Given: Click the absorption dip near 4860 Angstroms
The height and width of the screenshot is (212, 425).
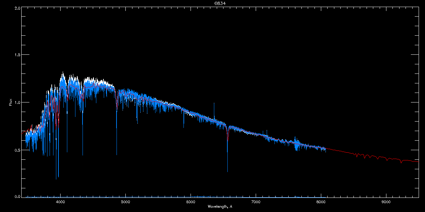Looking at the screenshot, I should (117, 127).
